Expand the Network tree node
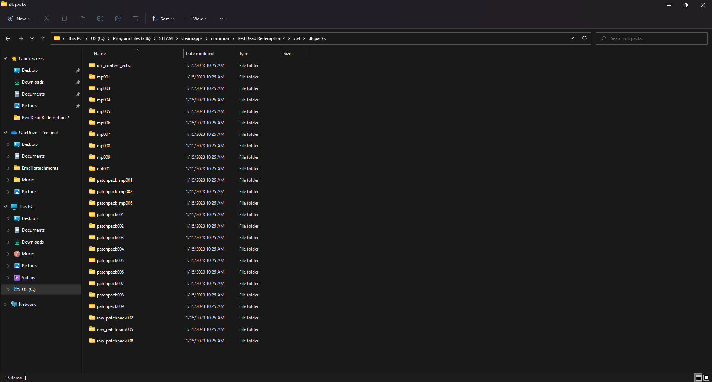The width and height of the screenshot is (712, 382). (x=6, y=304)
